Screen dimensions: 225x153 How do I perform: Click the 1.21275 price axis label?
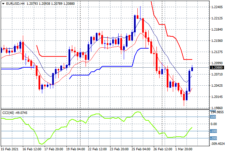pos(217,52)
